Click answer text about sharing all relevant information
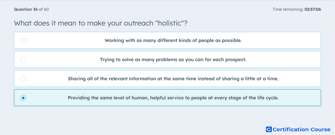 pos(173,79)
